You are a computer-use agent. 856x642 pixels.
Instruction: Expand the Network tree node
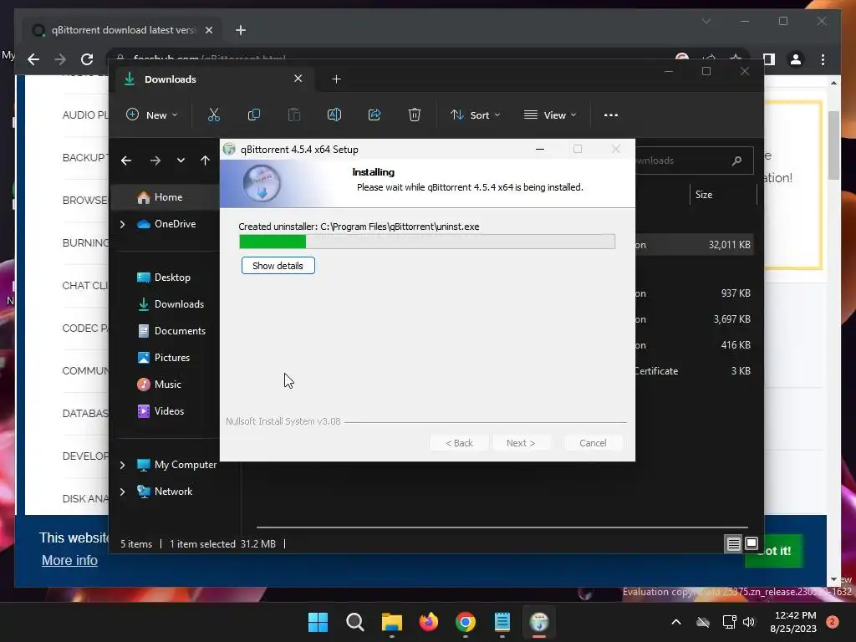[x=122, y=492]
